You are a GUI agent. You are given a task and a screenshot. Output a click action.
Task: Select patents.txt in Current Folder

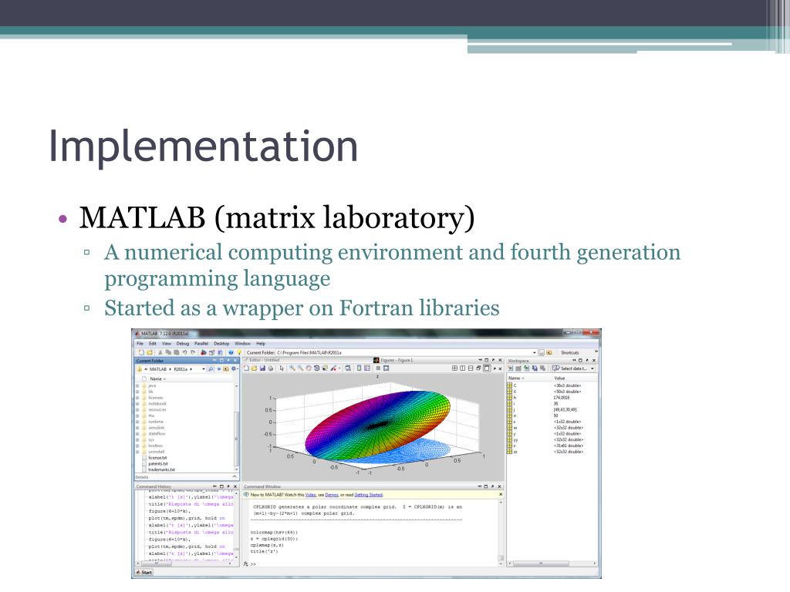click(157, 463)
